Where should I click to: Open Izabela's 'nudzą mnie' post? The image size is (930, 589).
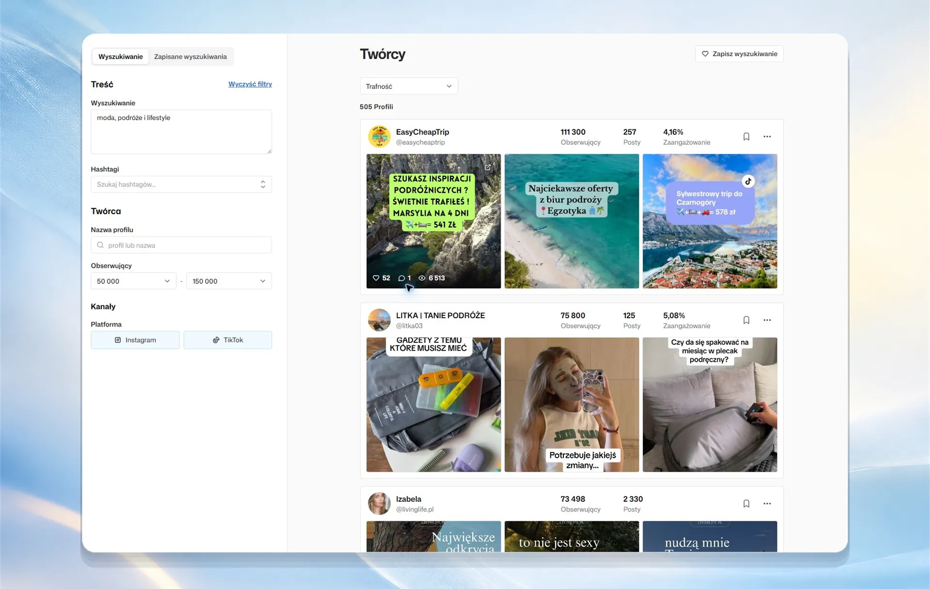click(x=710, y=537)
